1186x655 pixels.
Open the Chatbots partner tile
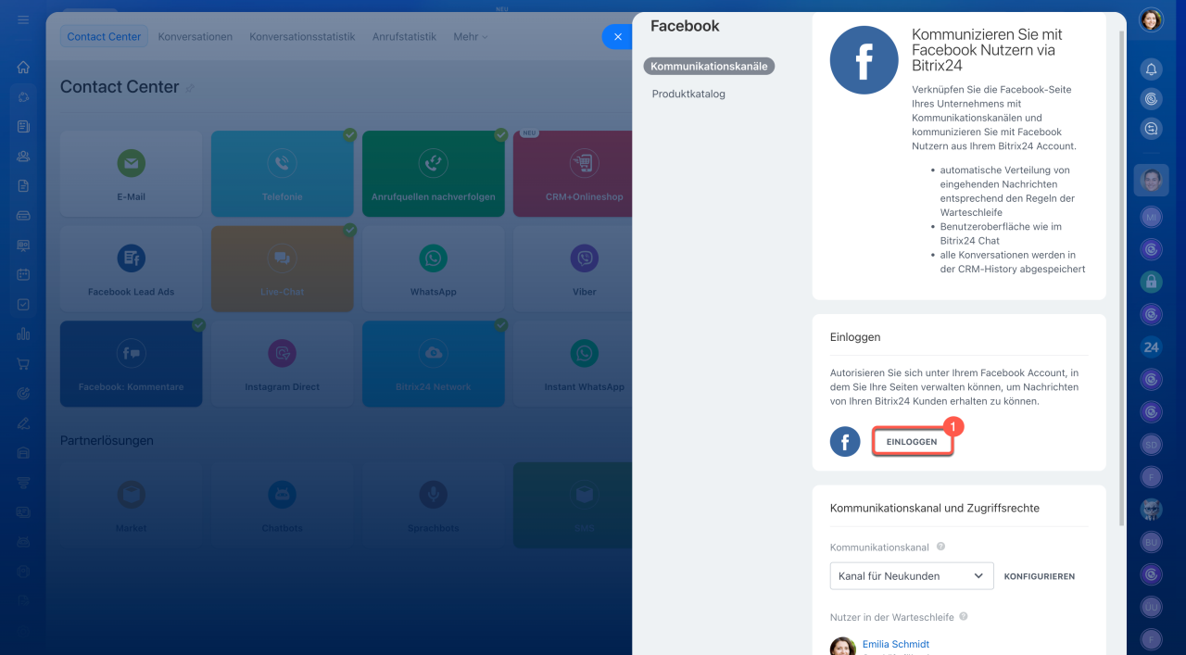click(x=282, y=505)
